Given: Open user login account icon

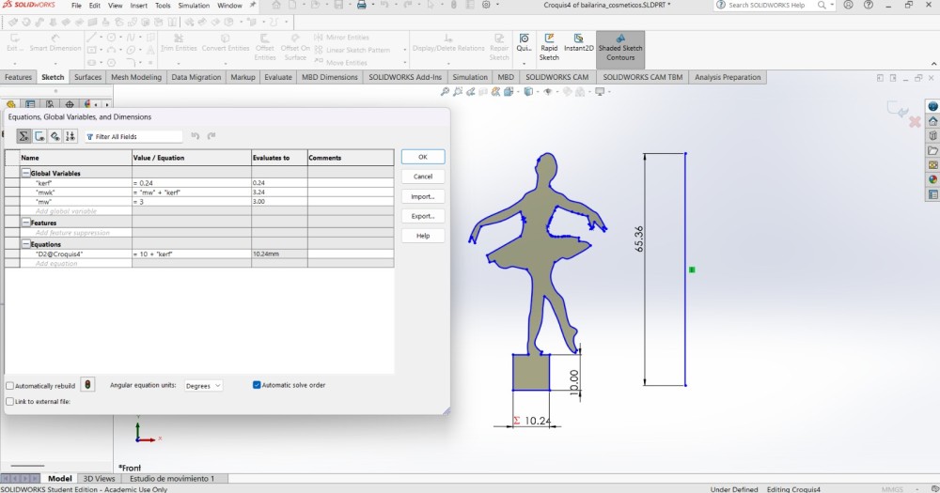Looking at the screenshot, I should pyautogui.click(x=848, y=5).
